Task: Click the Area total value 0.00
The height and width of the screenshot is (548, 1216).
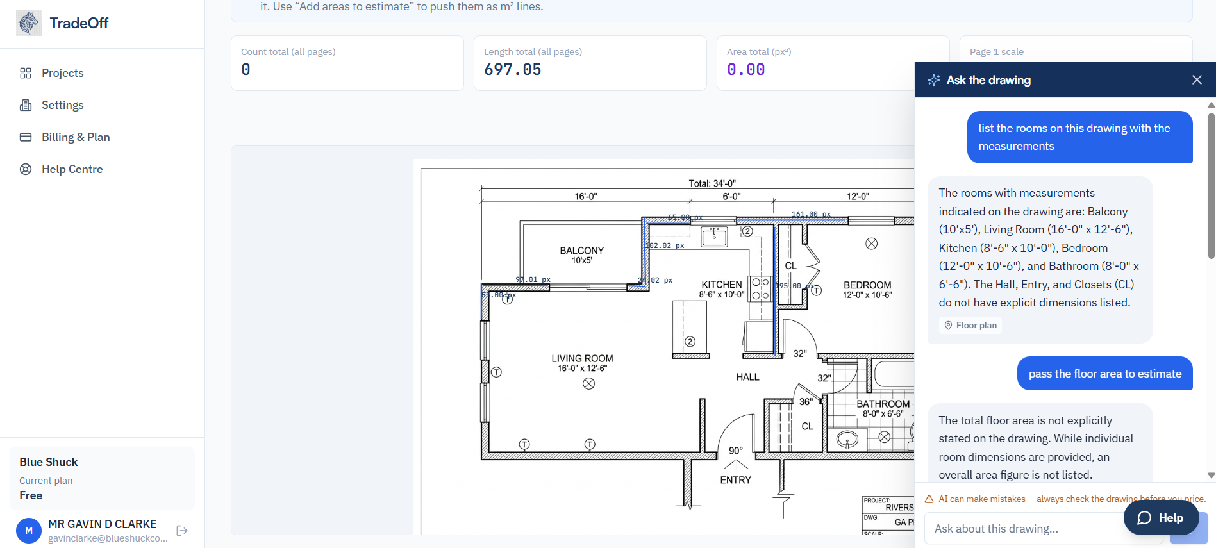Action: pos(746,70)
